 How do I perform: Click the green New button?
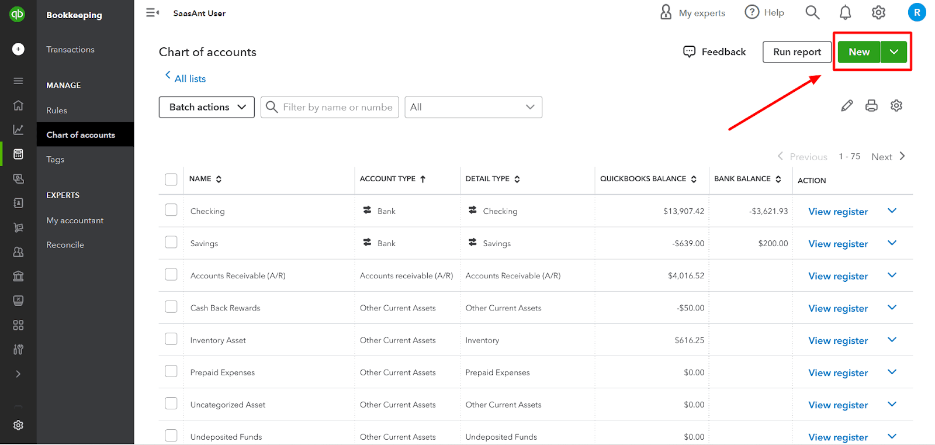[x=859, y=52]
